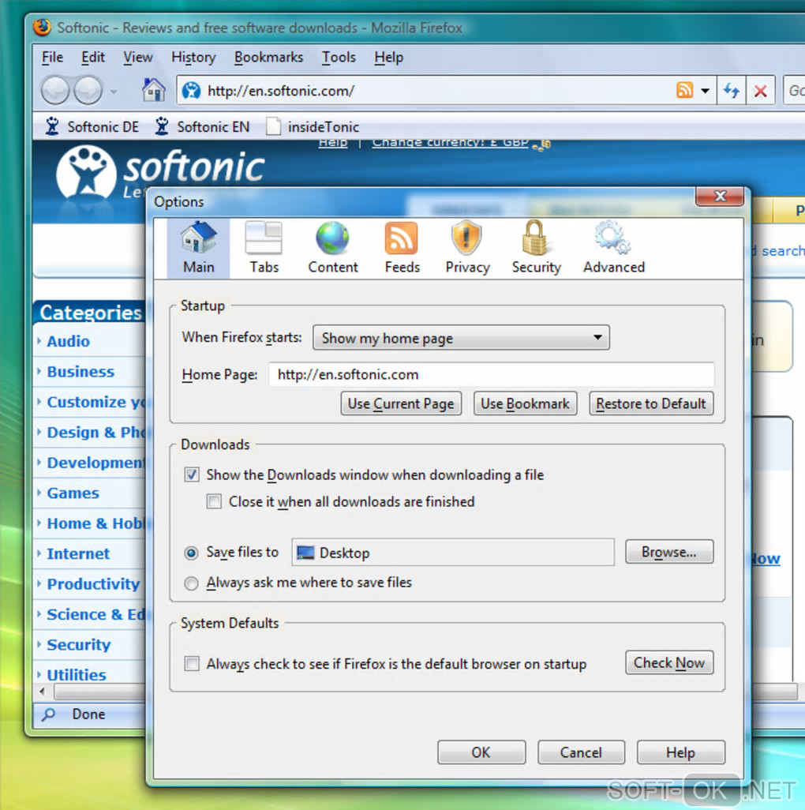The height and width of the screenshot is (810, 805).
Task: Click Cancel in Options dialog
Action: [x=581, y=752]
